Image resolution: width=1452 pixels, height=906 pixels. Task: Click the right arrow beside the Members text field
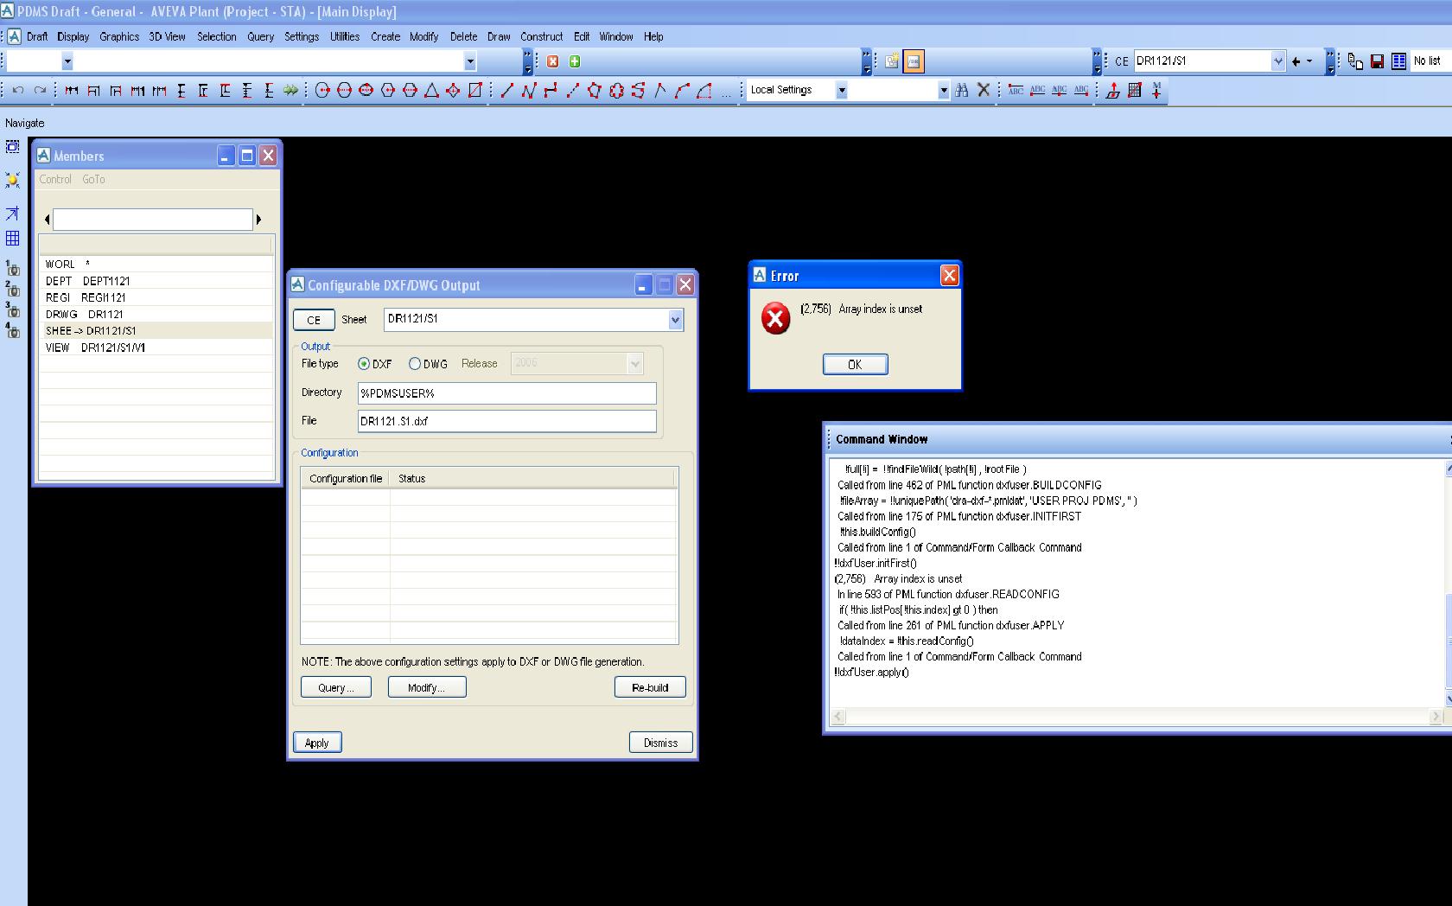pyautogui.click(x=258, y=220)
